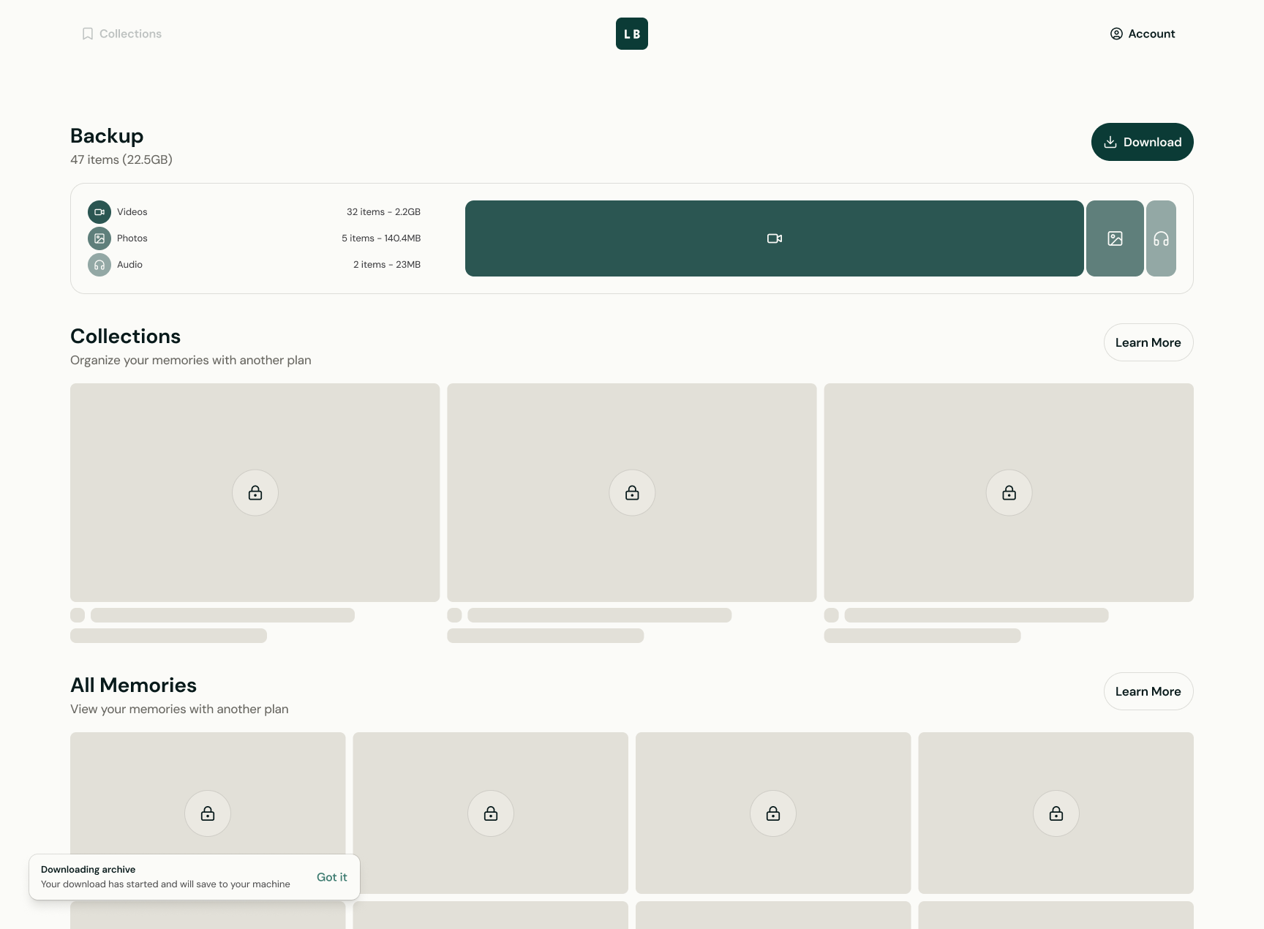The image size is (1264, 929).
Task: Dismiss the toast with Got it
Action: coord(332,877)
